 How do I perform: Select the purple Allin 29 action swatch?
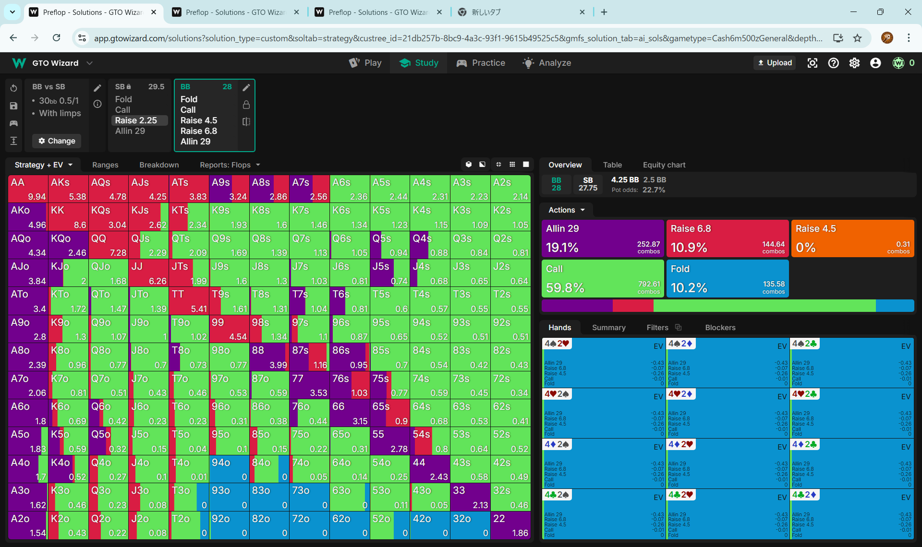point(602,238)
